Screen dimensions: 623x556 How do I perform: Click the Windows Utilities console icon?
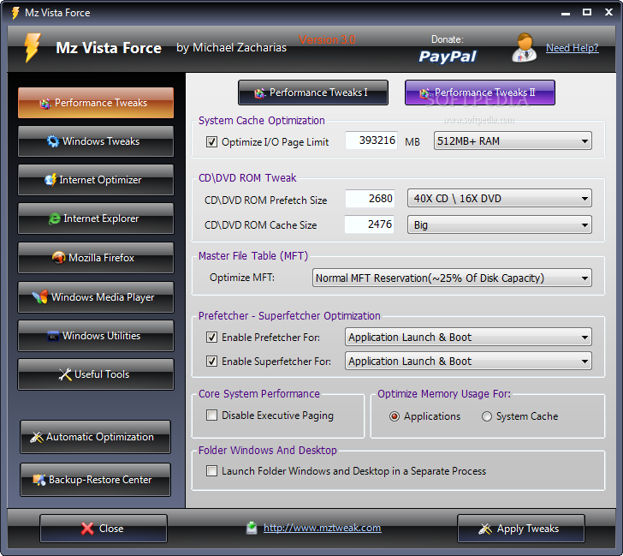point(53,336)
